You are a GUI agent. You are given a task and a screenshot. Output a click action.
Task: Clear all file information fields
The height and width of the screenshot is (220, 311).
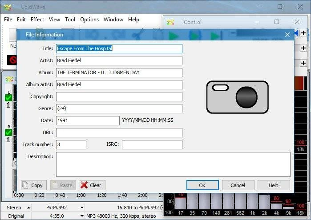(93, 185)
